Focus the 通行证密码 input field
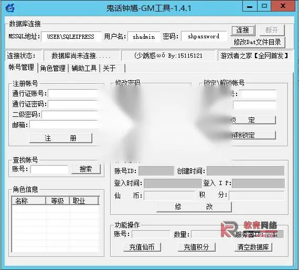The width and height of the screenshot is (299, 270). [73, 104]
